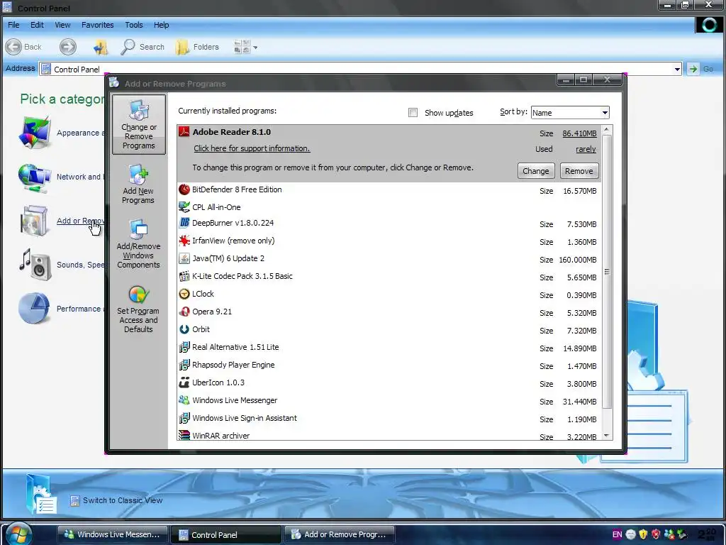Click the program list scroll up arrow
The image size is (726, 545).
607,129
